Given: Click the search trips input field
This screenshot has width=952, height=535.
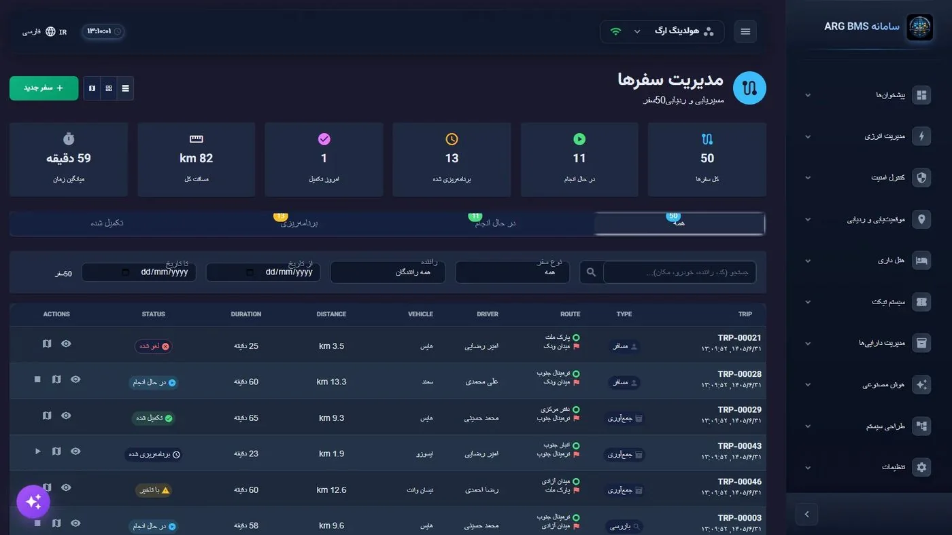Looking at the screenshot, I should pos(679,272).
